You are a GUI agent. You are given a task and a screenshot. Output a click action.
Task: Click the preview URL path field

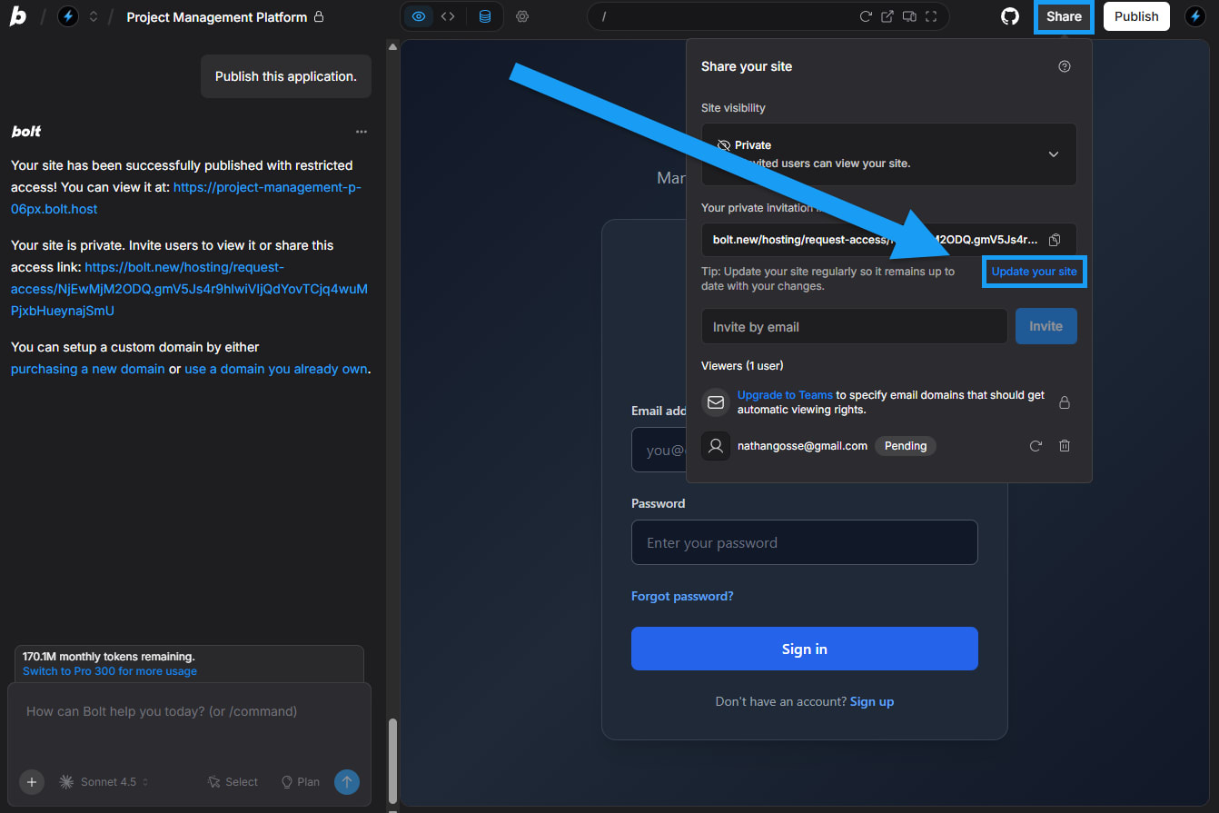727,16
